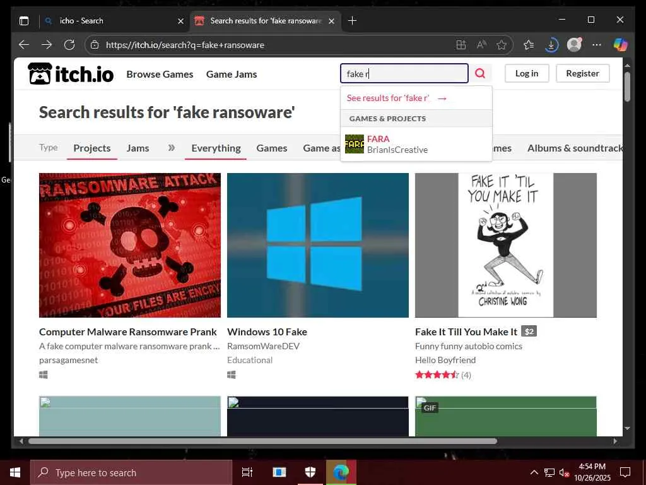Click the itch.io search input field
This screenshot has height=485, width=646.
(x=404, y=73)
